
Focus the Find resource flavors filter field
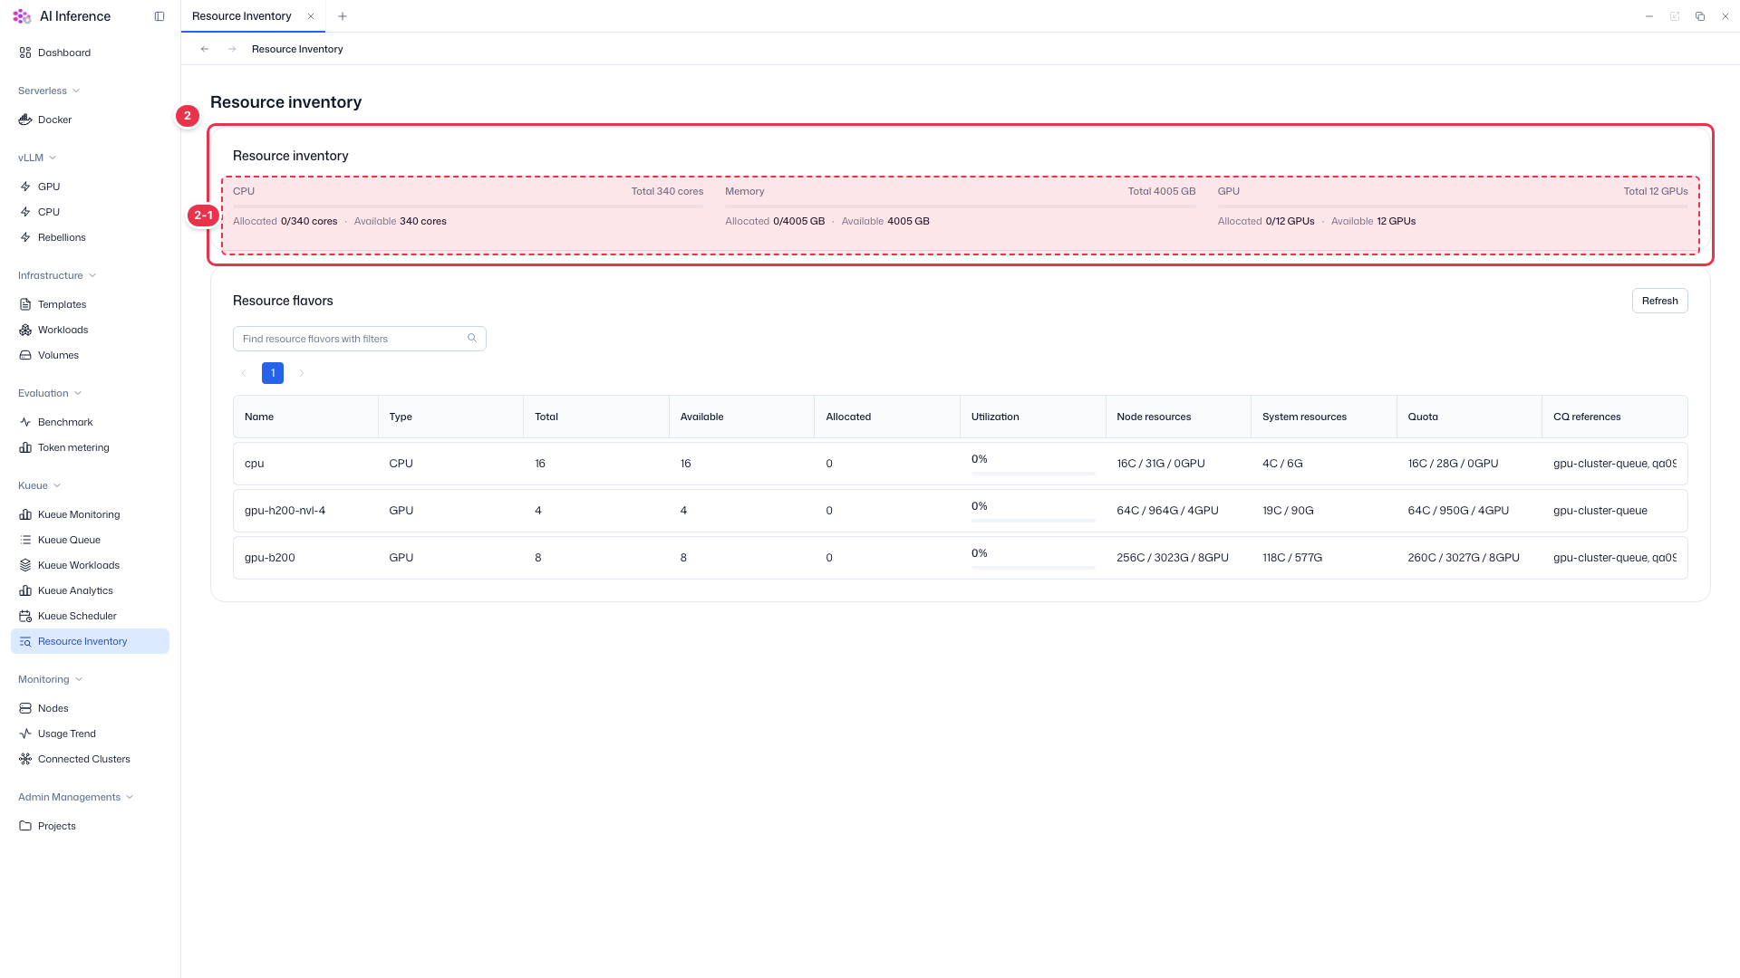click(x=360, y=339)
